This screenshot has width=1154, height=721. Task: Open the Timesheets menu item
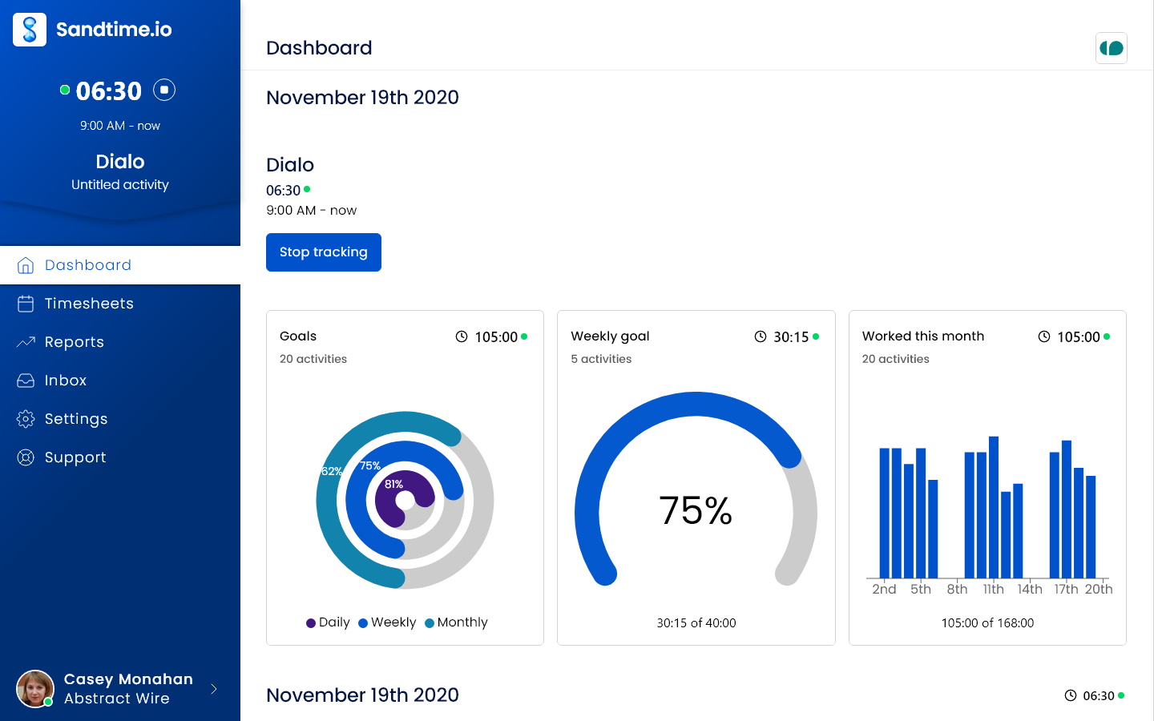click(89, 304)
